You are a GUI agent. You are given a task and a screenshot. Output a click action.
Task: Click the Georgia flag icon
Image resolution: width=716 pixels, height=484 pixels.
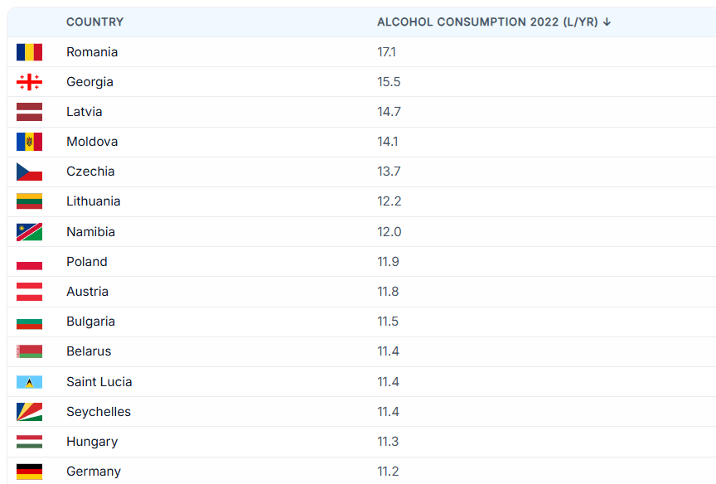coord(29,82)
